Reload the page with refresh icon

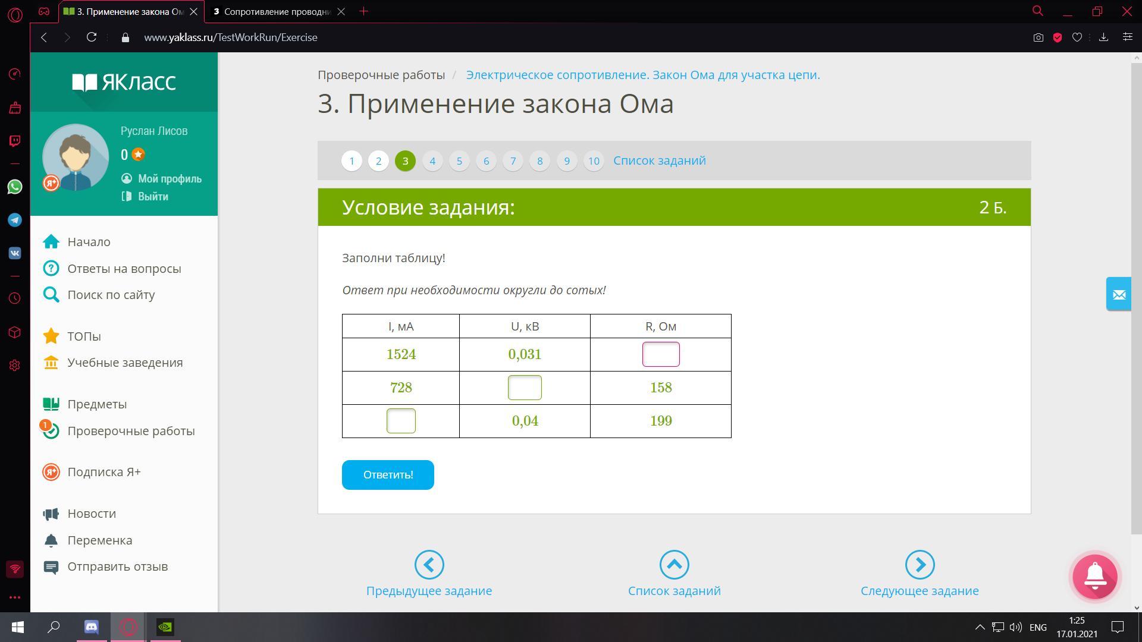click(92, 37)
